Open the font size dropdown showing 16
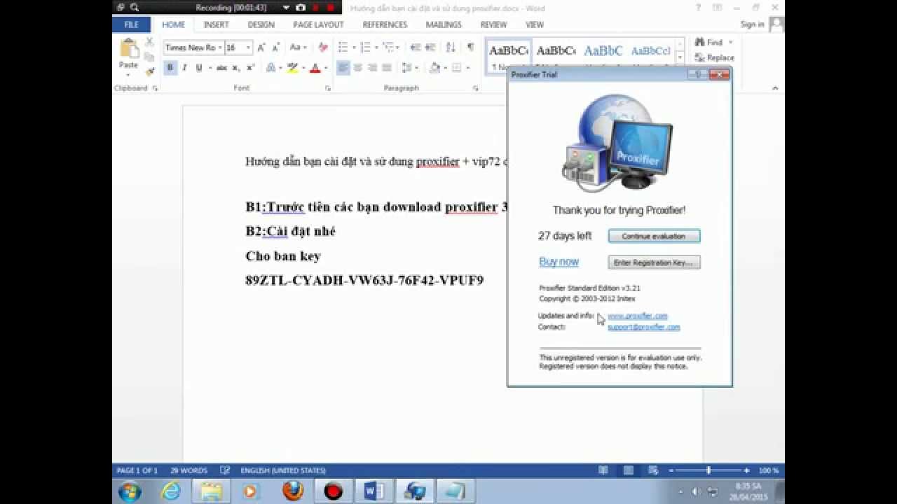This screenshot has width=897, height=504. click(248, 48)
